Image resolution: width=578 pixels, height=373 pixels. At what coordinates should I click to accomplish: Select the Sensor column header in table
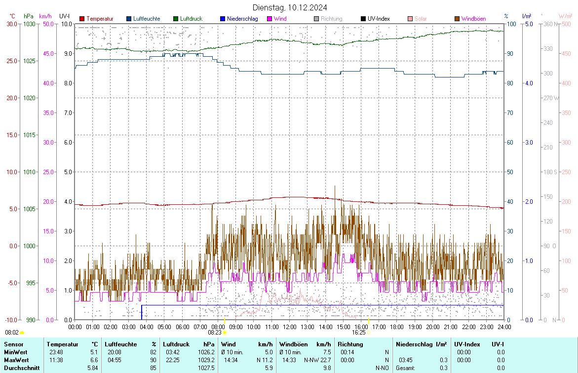(13, 344)
